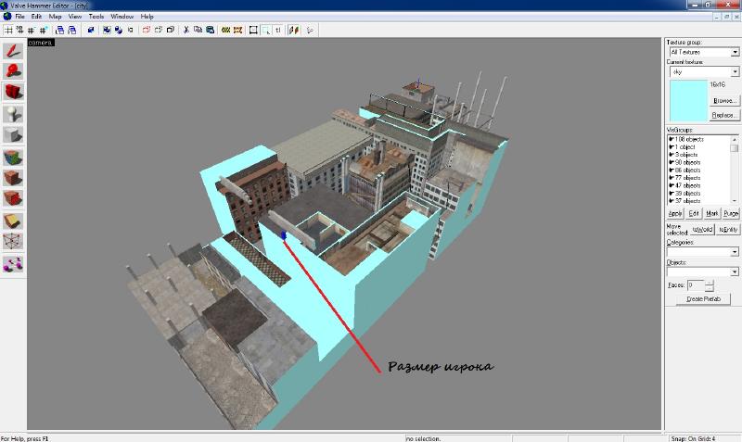The height and width of the screenshot is (442, 742).
Task: Select the gray Block tool
Action: pyautogui.click(x=13, y=134)
